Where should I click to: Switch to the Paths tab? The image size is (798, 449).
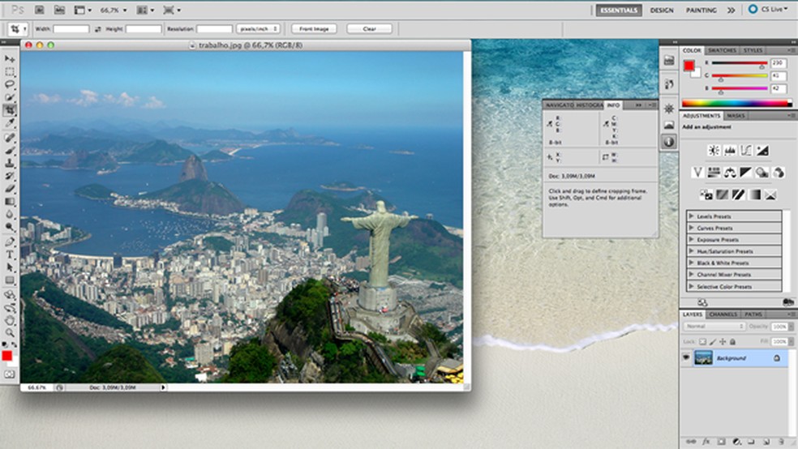(x=753, y=314)
